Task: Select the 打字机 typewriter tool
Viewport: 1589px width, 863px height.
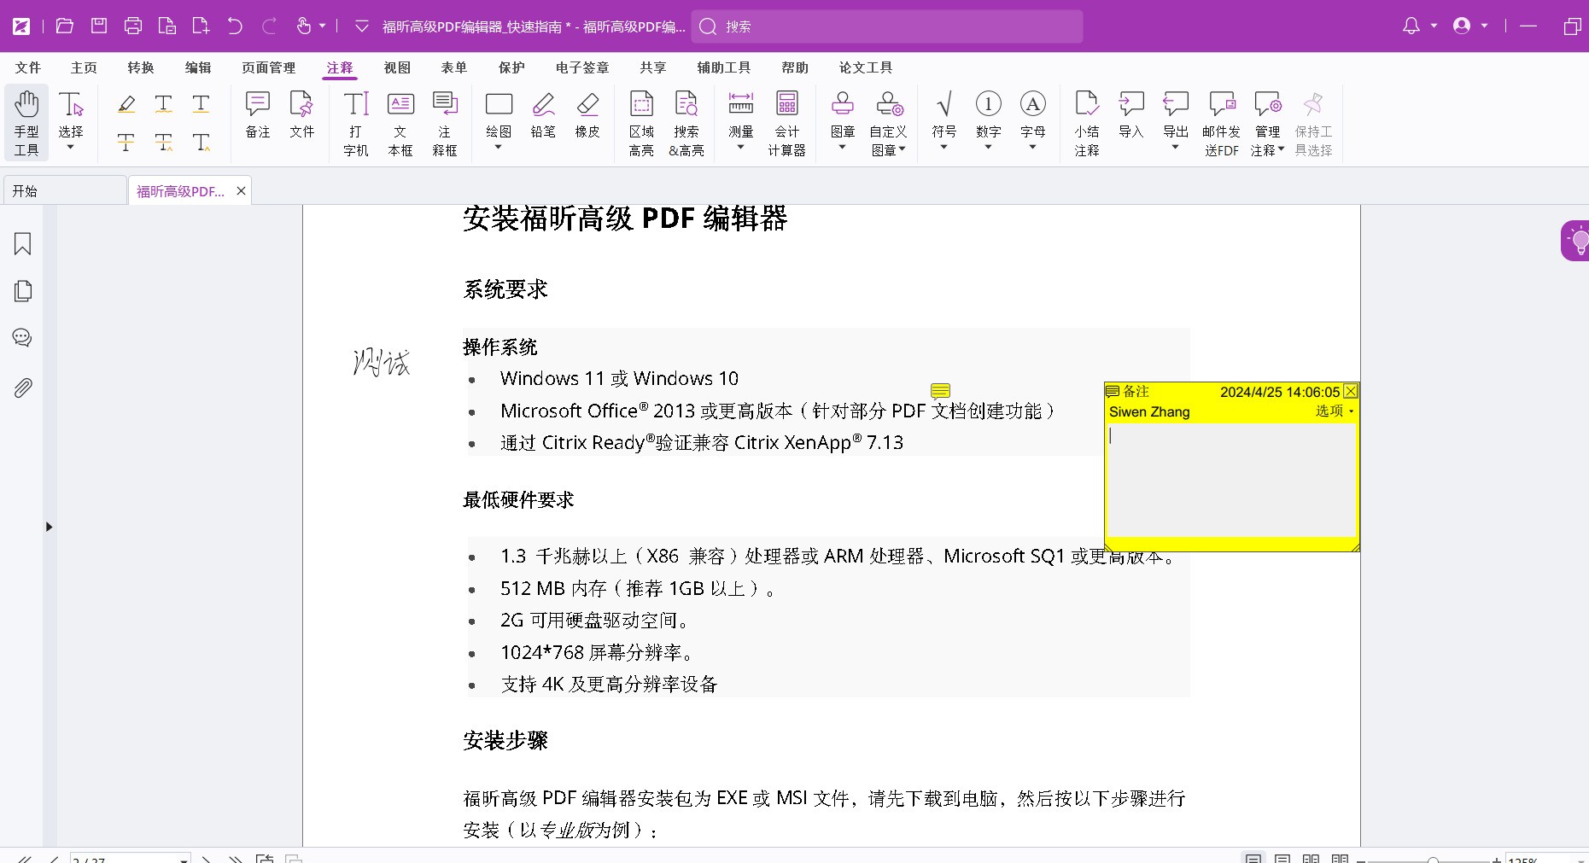Action: click(x=355, y=124)
